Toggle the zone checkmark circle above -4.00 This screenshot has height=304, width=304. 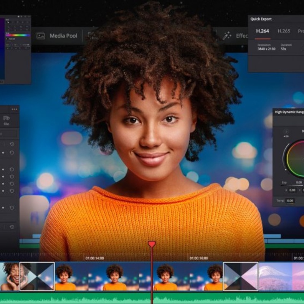click(286, 131)
